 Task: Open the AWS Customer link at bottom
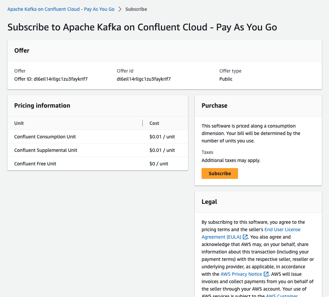click(x=282, y=295)
